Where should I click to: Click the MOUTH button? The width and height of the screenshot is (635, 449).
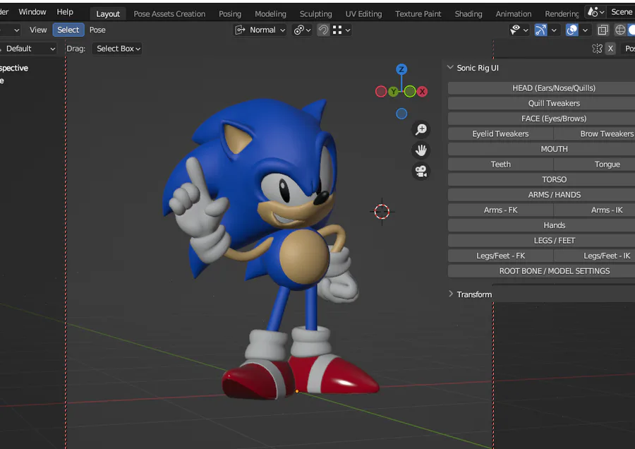tap(541, 149)
